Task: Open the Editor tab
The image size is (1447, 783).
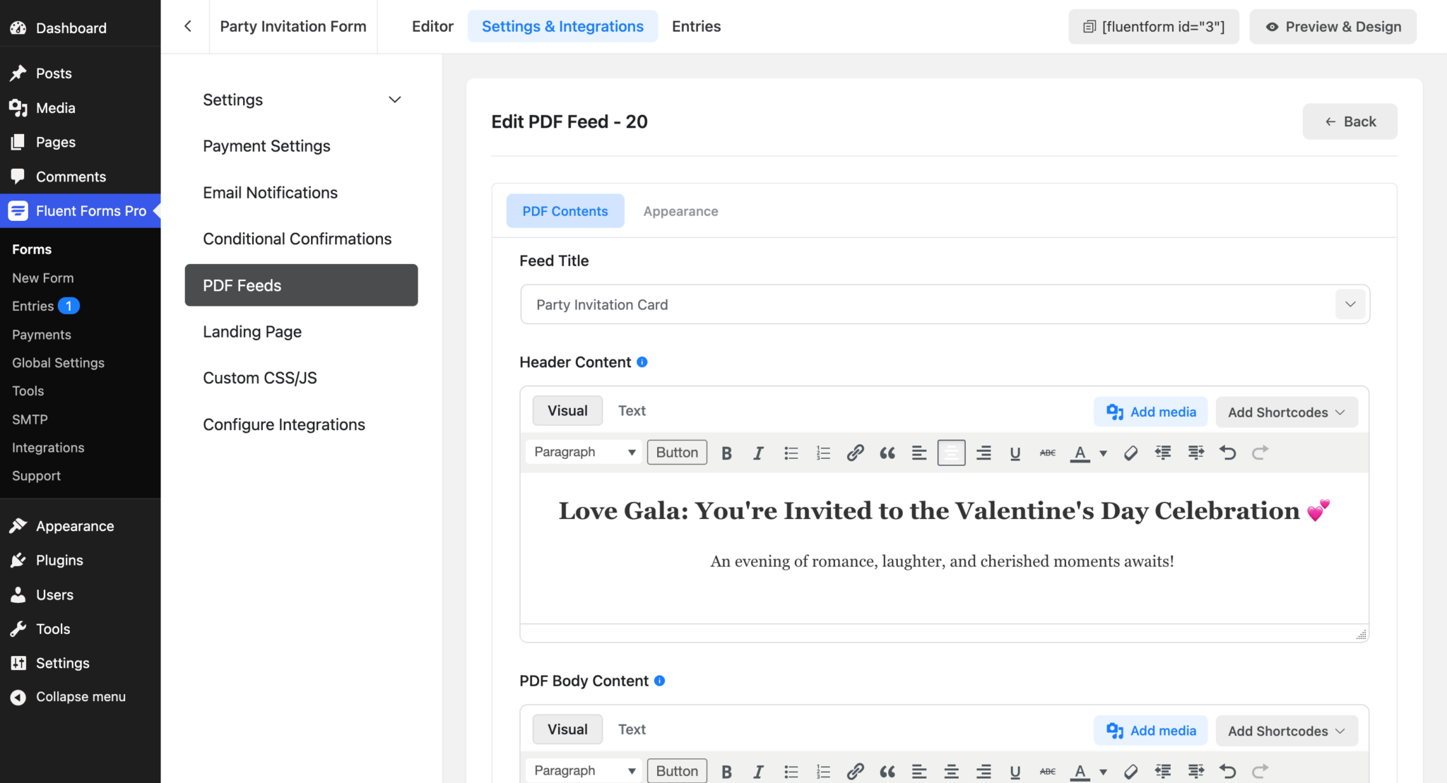Action: 432,26
